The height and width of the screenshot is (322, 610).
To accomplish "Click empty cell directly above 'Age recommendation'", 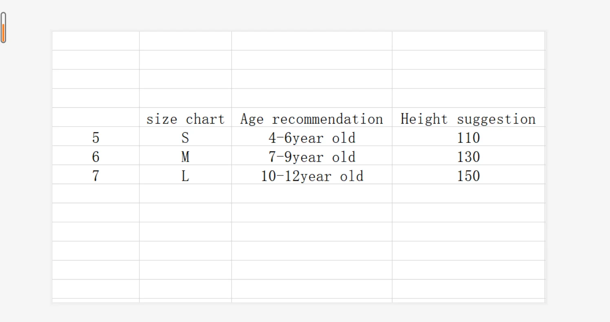I will [312, 98].
